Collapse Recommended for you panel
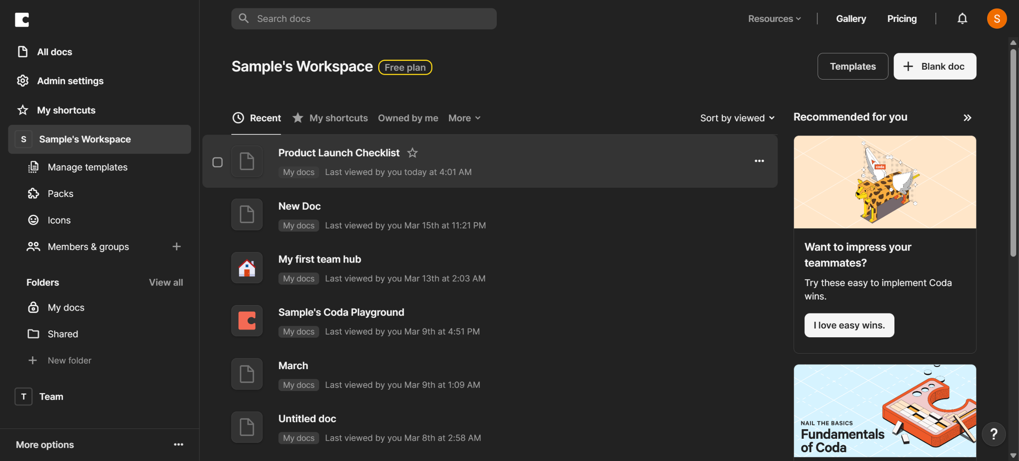1019x461 pixels. [967, 118]
